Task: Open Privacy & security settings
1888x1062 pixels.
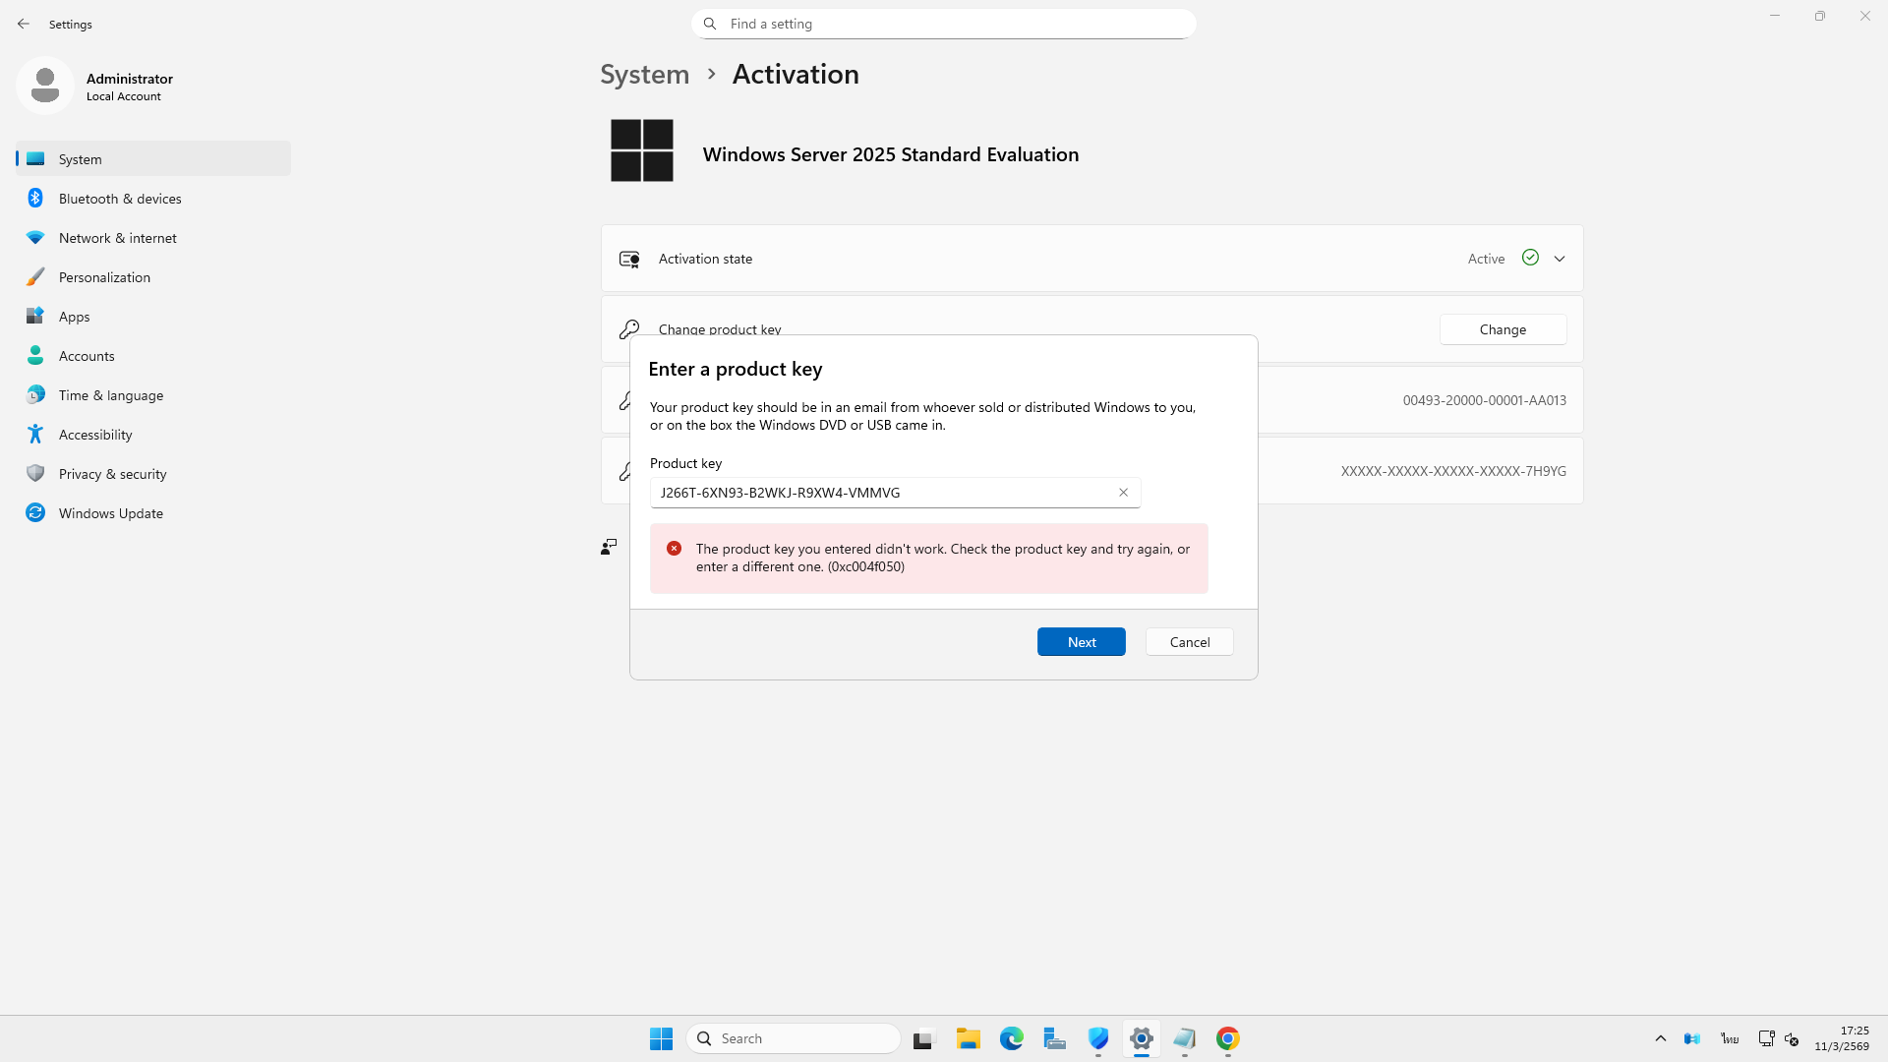Action: (112, 474)
